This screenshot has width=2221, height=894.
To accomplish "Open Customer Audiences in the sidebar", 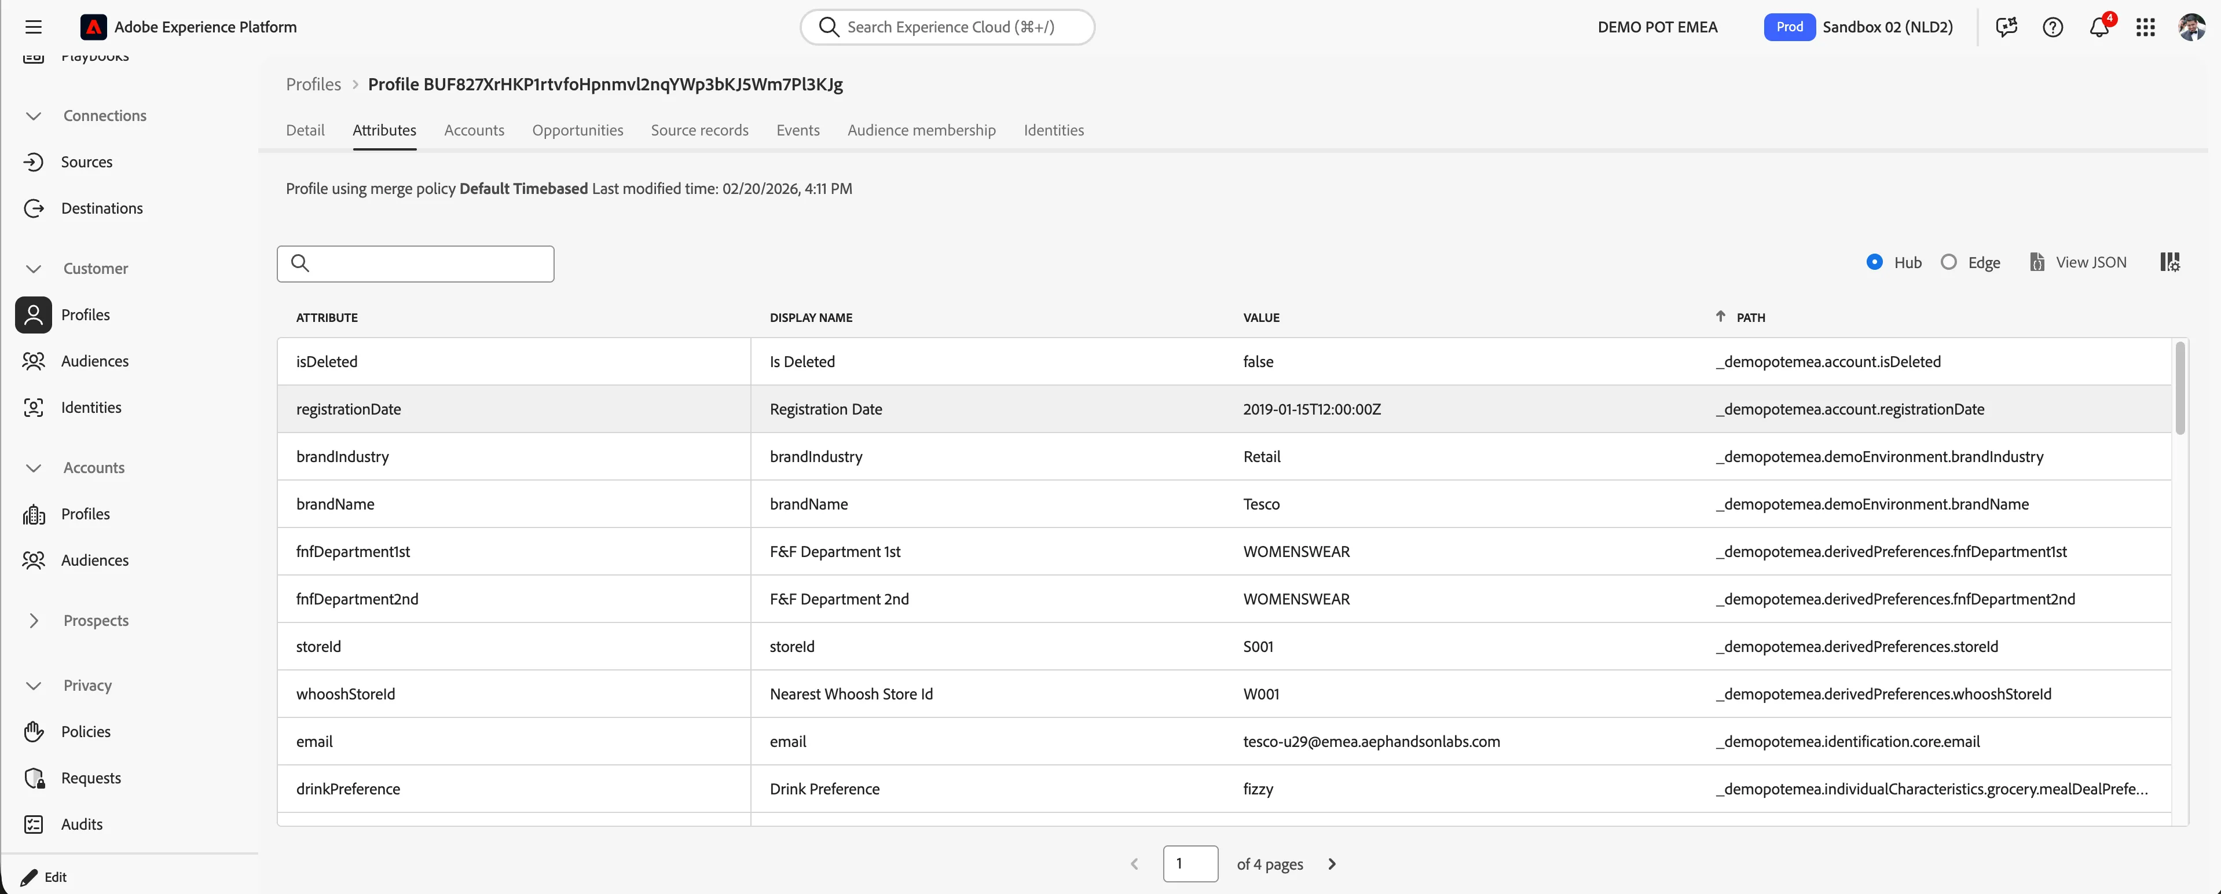I will 95,361.
